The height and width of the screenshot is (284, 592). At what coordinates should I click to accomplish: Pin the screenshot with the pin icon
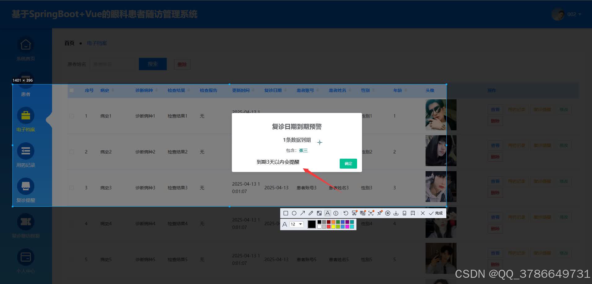379,213
